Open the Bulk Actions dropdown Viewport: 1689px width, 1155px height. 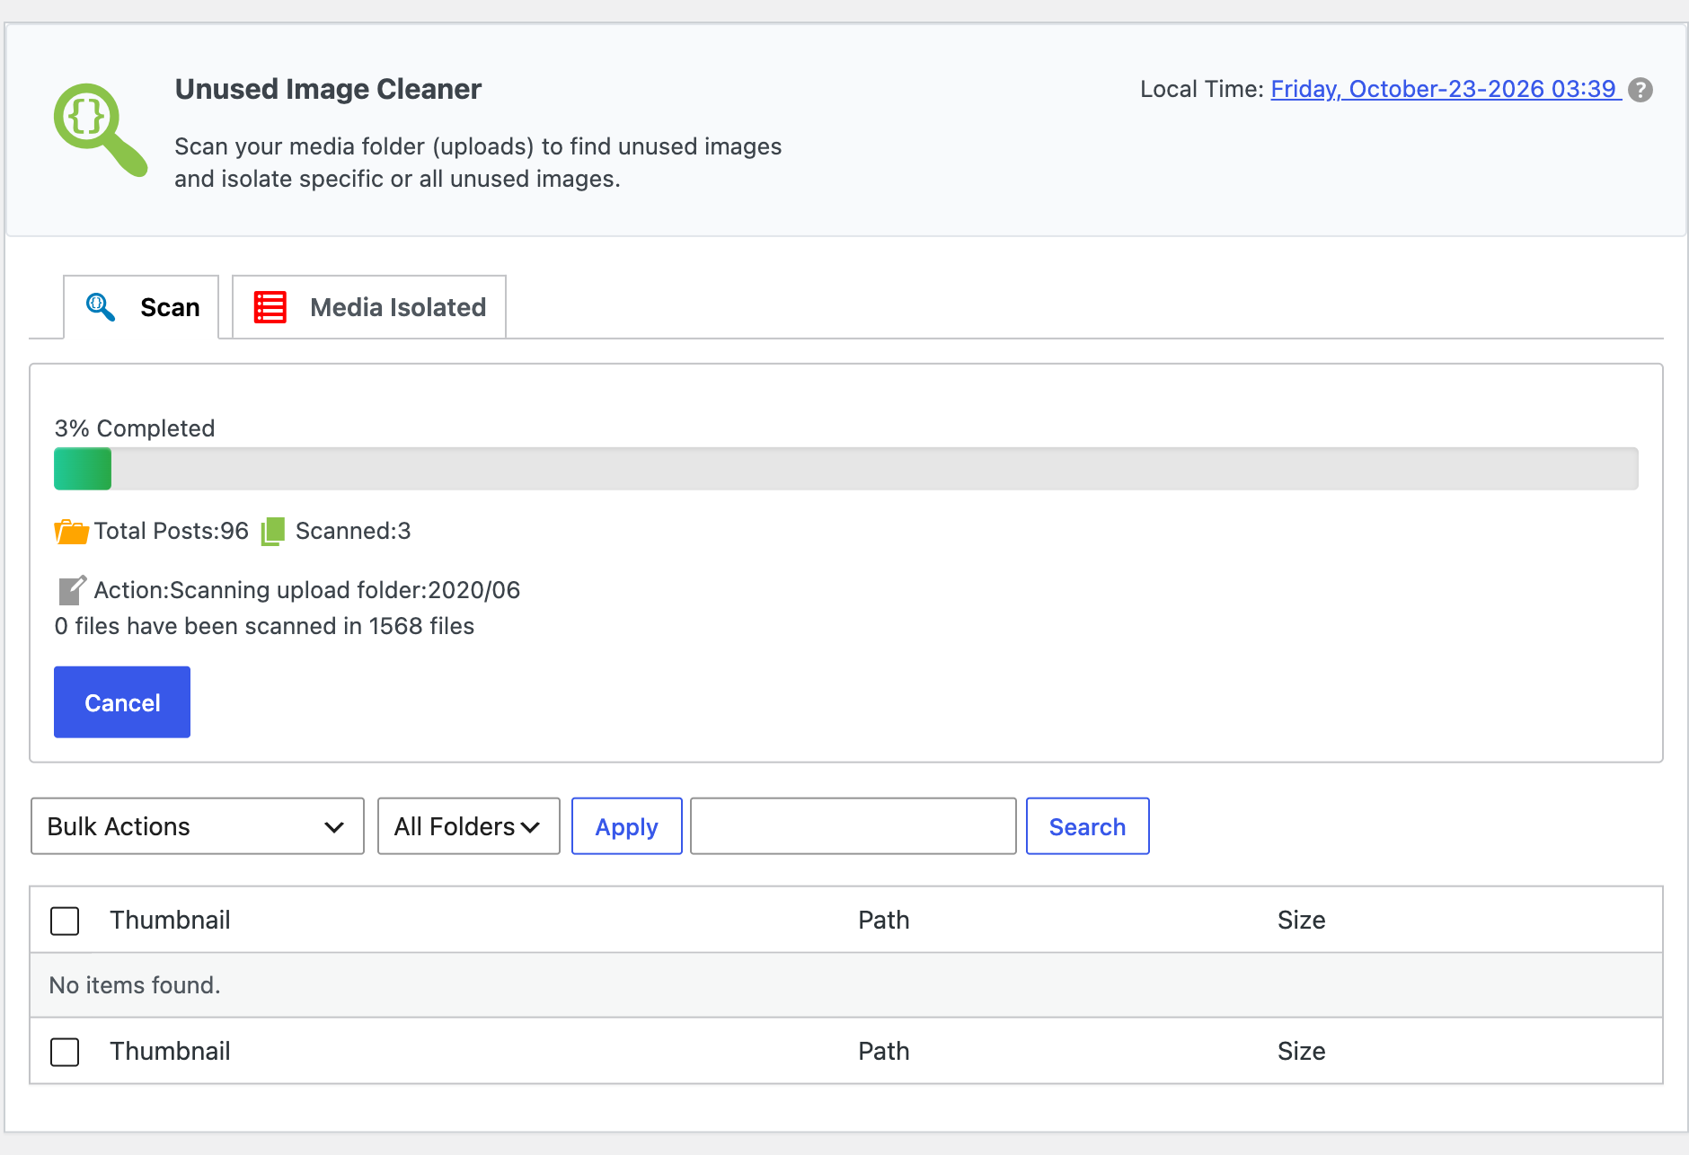(x=198, y=826)
